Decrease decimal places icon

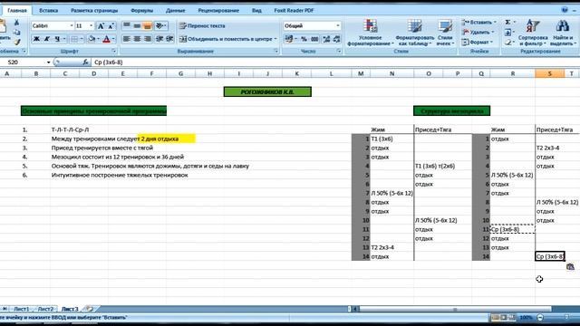coord(336,39)
